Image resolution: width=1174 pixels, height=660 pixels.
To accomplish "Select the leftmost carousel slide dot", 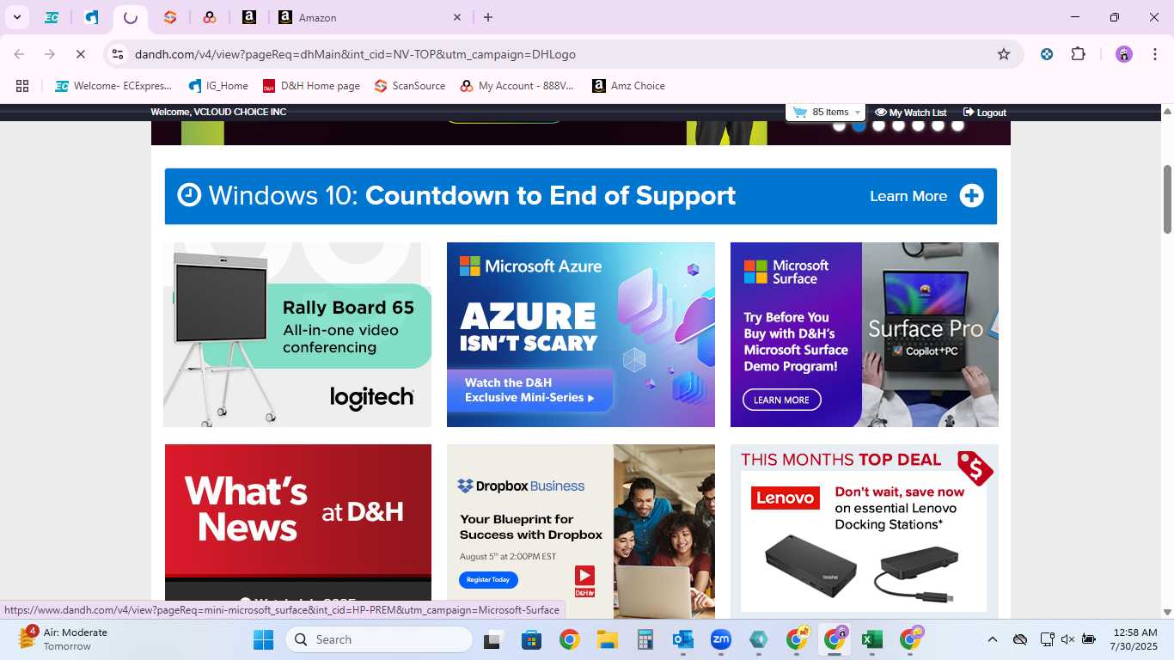I will pos(839,125).
